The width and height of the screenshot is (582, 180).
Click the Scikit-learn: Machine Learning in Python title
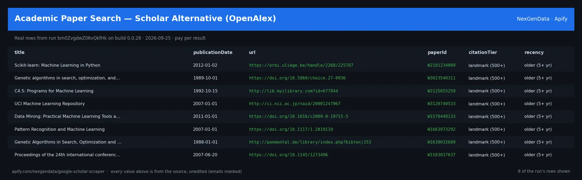[x=57, y=65]
